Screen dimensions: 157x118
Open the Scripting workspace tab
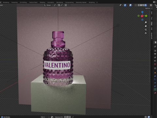[x=92, y=2]
